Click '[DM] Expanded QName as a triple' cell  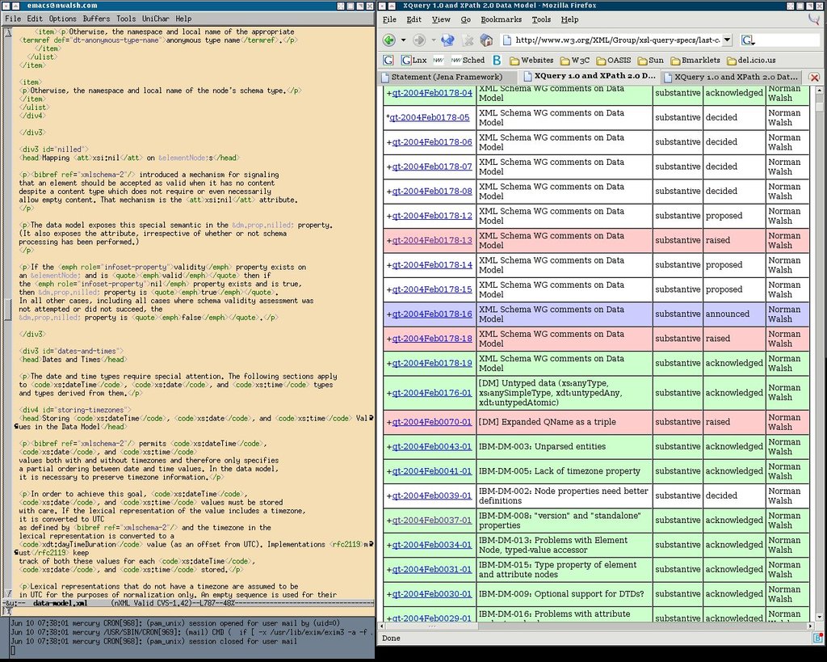564,422
